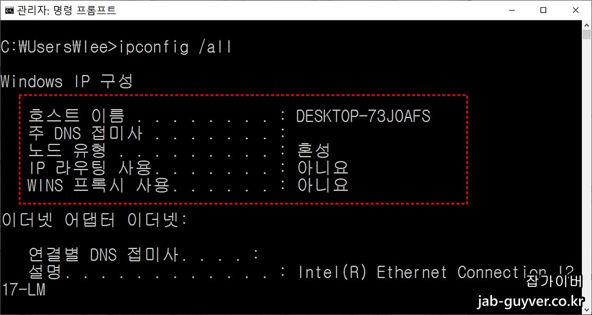Click the vertical scrollbar thumb
Screen dimensions: 592x315
(587, 35)
